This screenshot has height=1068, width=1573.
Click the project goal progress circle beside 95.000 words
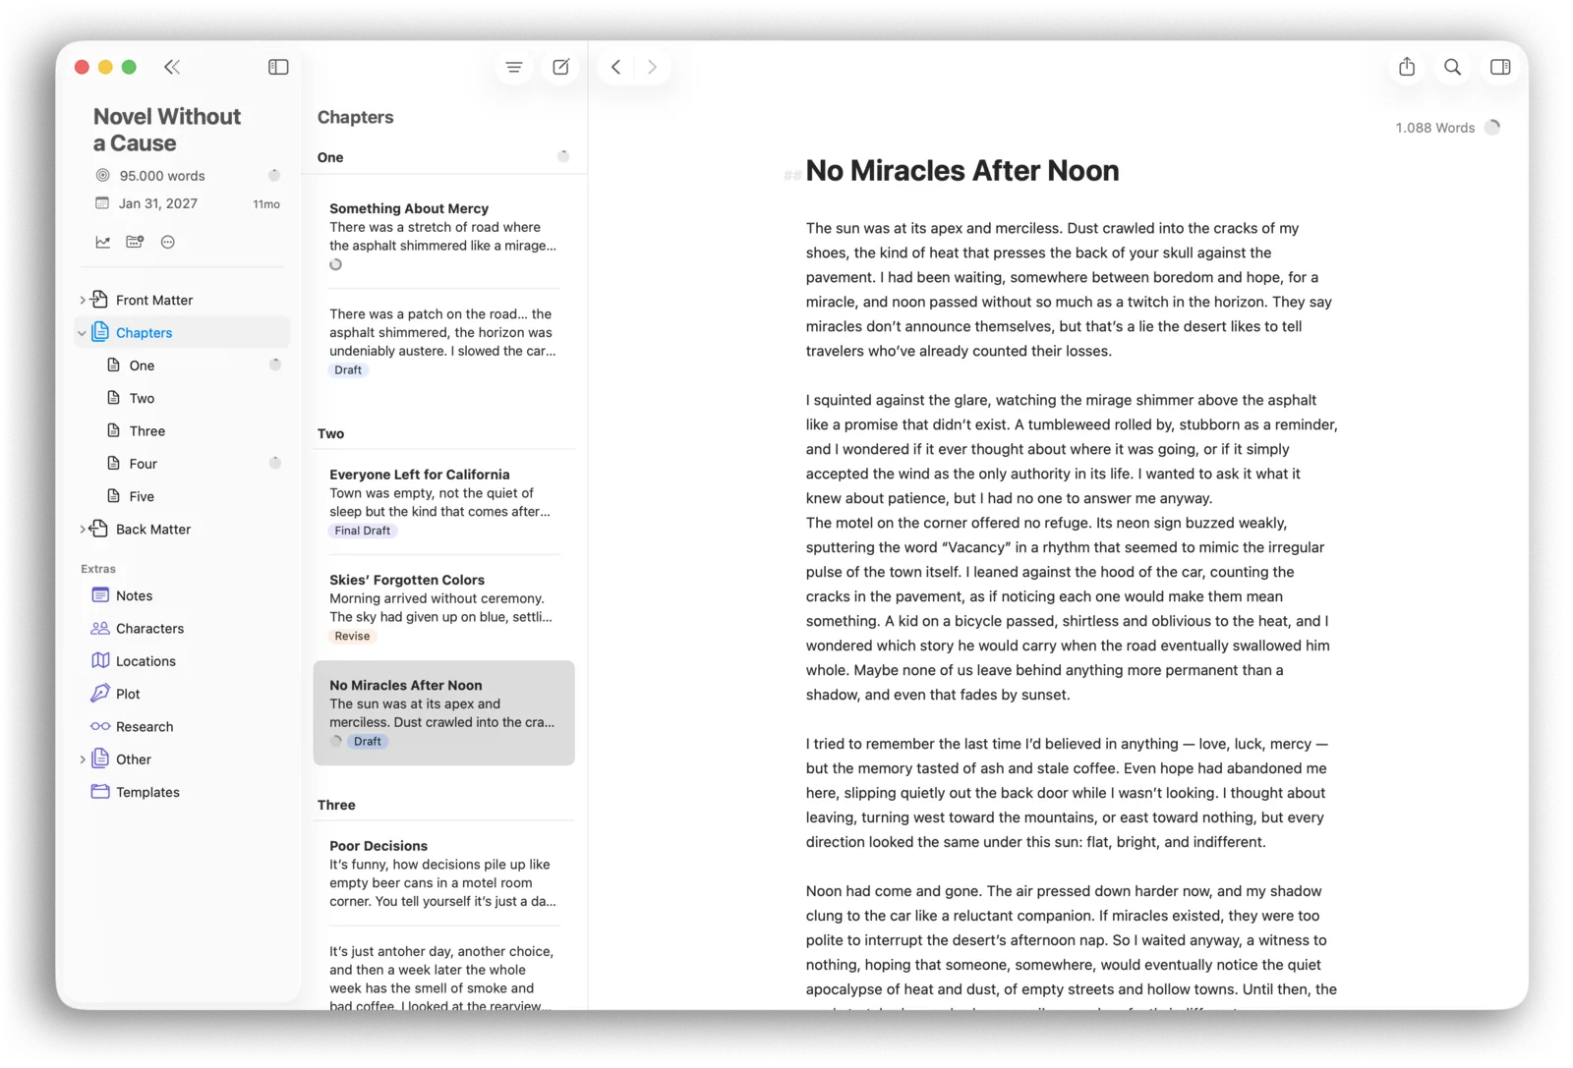[x=274, y=175]
